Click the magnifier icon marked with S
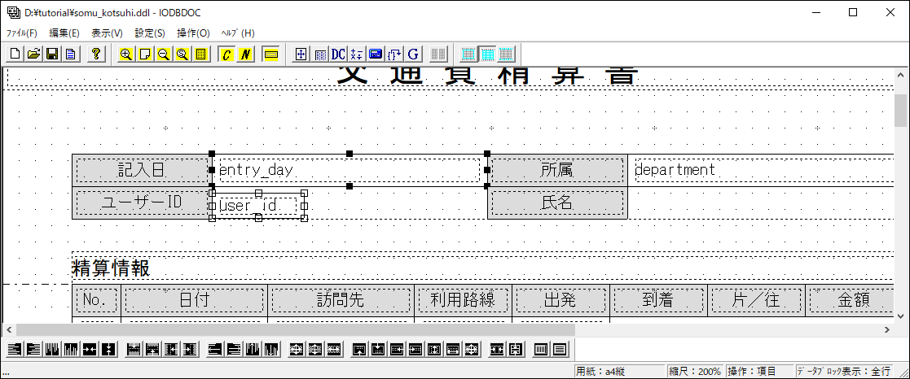 point(182,54)
